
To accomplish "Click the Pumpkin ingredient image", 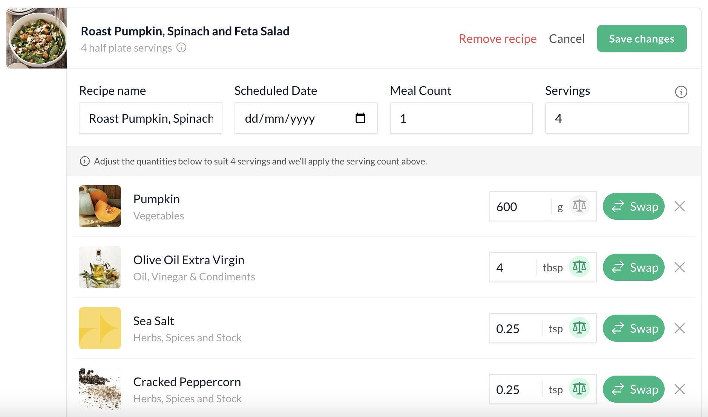I will pos(100,206).
